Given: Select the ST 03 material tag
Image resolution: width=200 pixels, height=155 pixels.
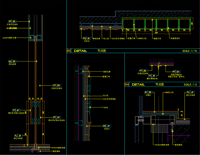Looking at the screenshot, I should [148, 92].
